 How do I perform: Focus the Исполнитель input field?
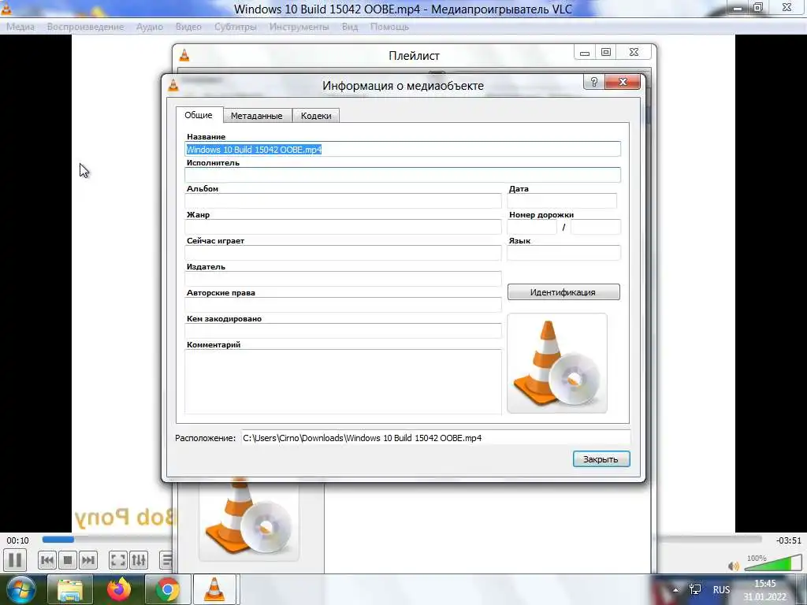[403, 175]
